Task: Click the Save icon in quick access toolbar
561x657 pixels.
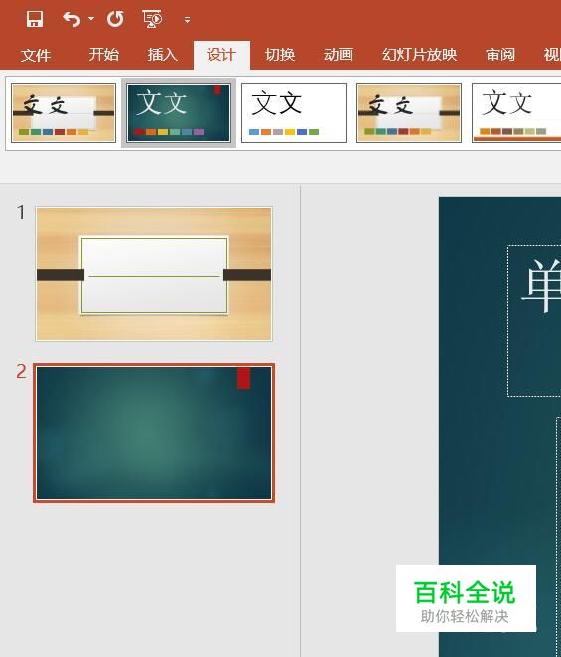Action: [x=35, y=19]
